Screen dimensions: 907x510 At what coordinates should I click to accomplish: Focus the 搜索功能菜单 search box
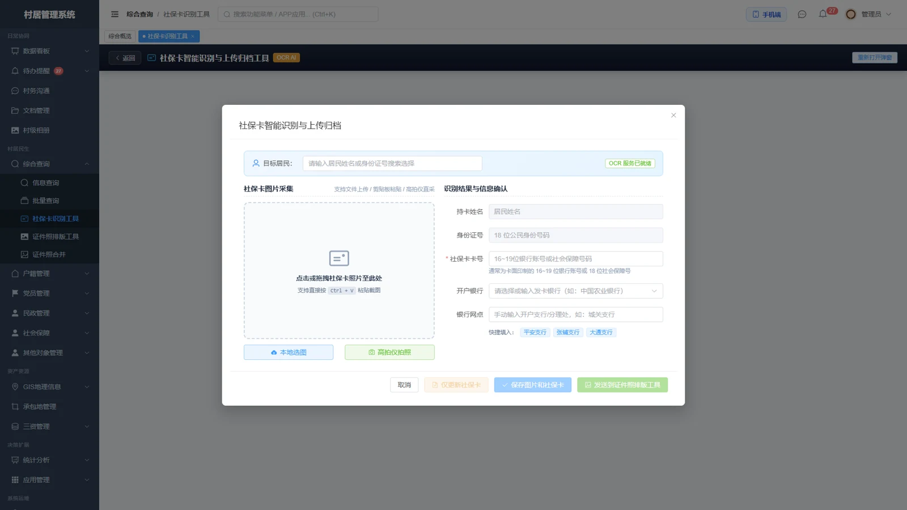coord(298,14)
